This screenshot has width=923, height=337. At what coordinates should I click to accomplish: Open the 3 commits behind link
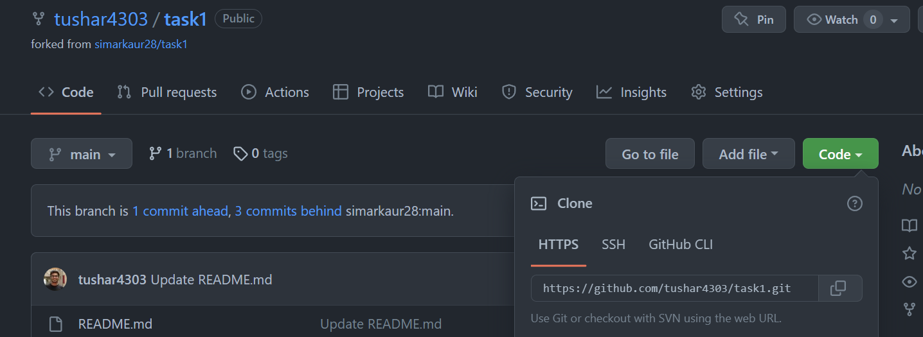click(x=288, y=211)
